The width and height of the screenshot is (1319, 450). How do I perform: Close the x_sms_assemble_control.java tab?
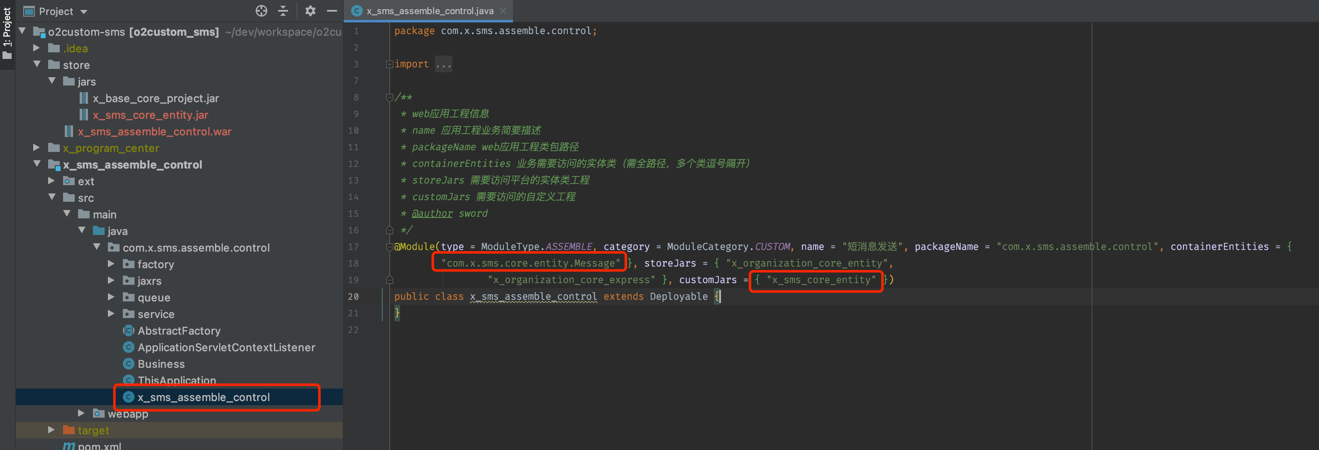(x=503, y=11)
